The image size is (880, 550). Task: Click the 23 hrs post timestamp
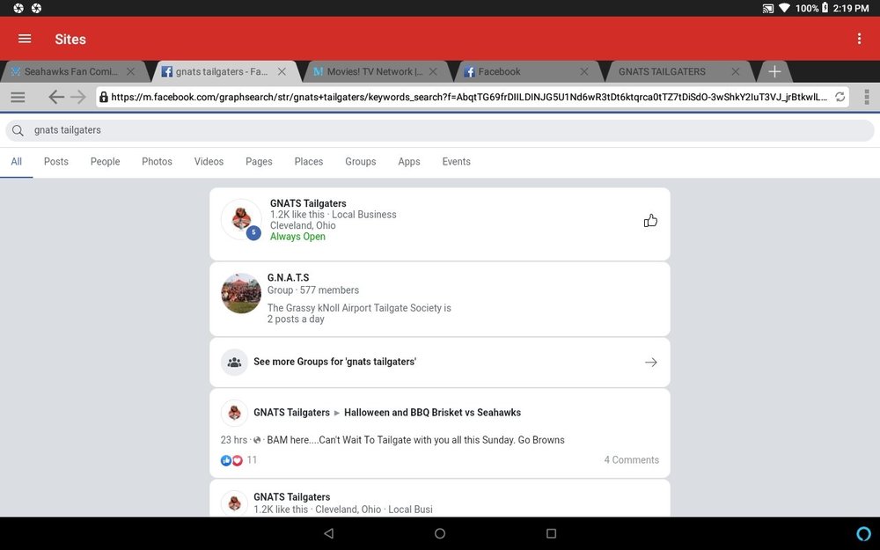pos(233,440)
